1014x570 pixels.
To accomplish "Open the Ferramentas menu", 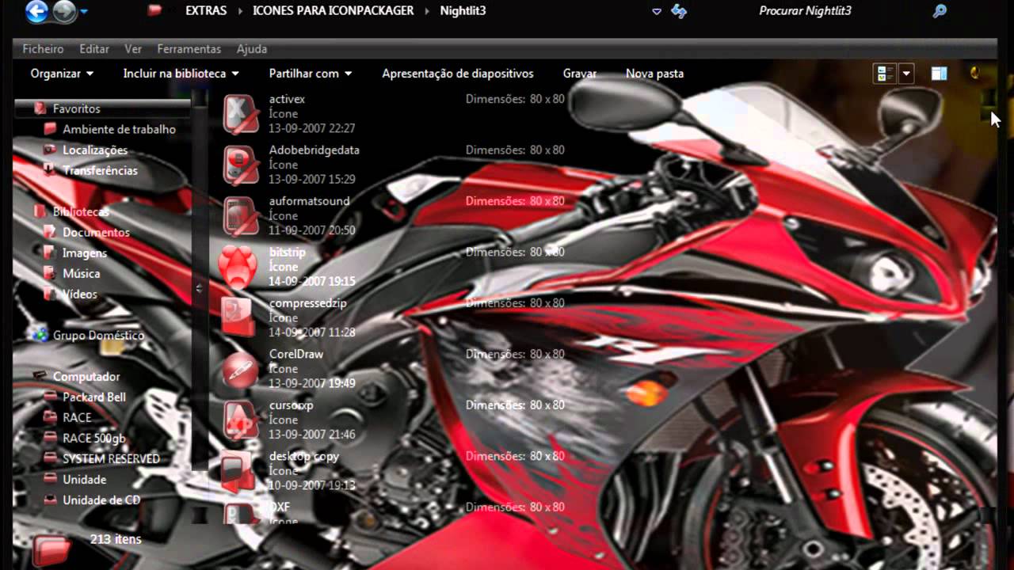I will (x=189, y=49).
